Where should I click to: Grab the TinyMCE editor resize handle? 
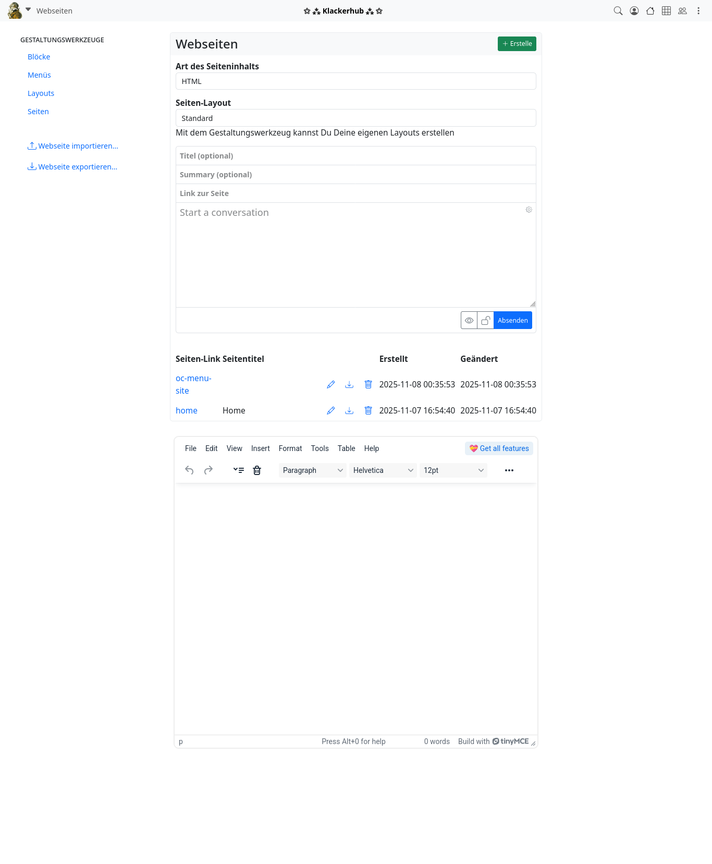[x=533, y=744]
